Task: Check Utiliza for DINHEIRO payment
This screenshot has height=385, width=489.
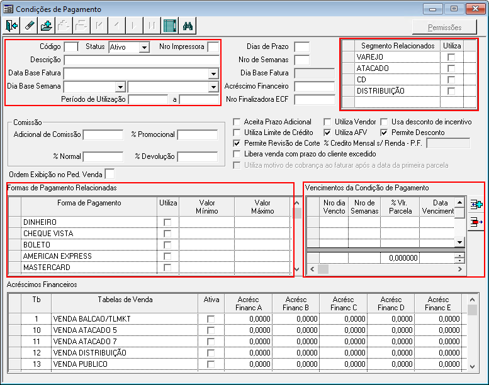Action: tap(167, 222)
